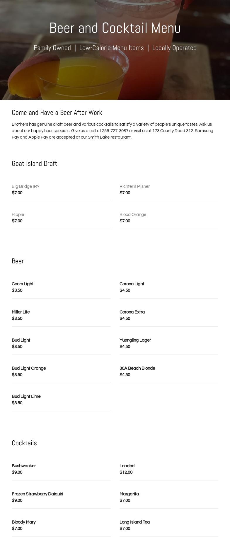
Task: Click the Goat Island Draft section heading
Action: tap(34, 163)
